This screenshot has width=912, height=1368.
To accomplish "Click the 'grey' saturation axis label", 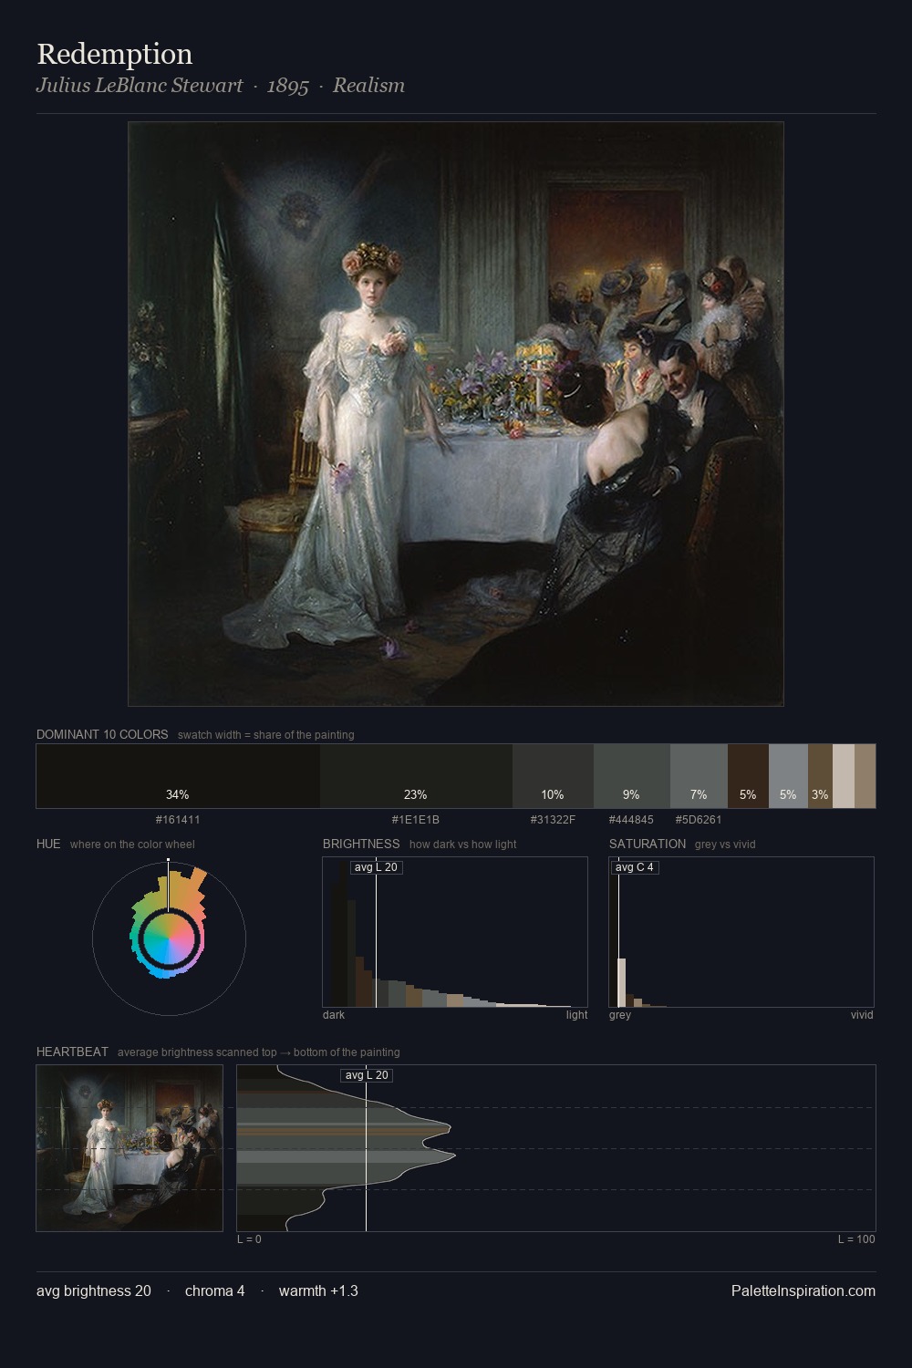I will click(x=620, y=1015).
